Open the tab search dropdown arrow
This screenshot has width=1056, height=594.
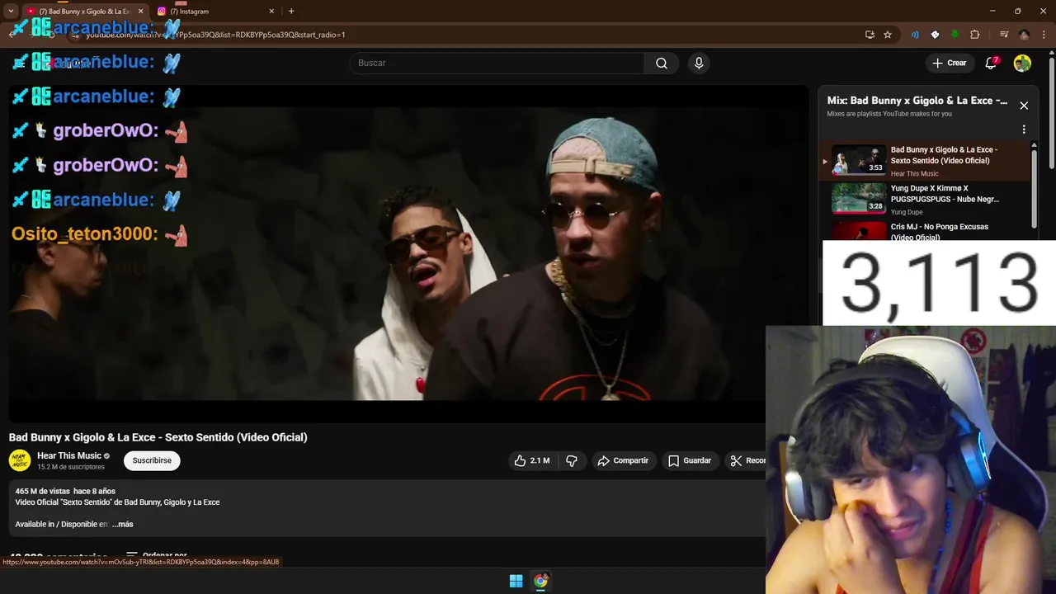[x=11, y=12]
